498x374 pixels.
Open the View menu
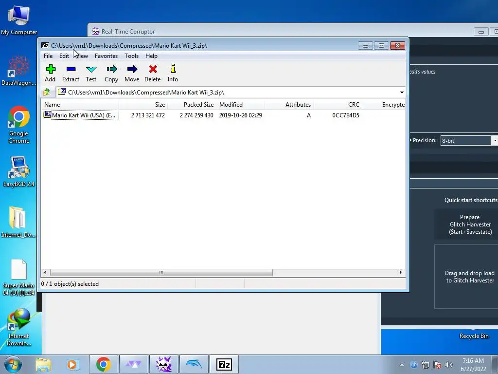click(82, 56)
